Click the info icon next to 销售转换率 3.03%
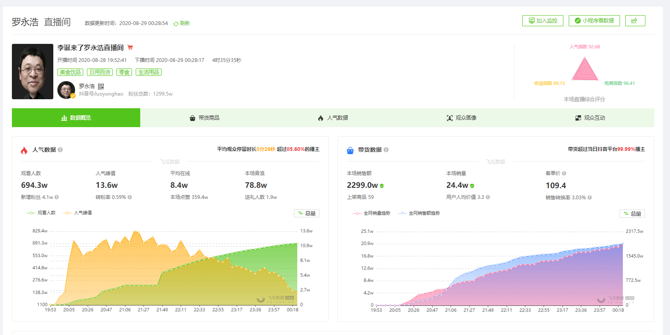The image size is (670, 335). pyautogui.click(x=590, y=198)
